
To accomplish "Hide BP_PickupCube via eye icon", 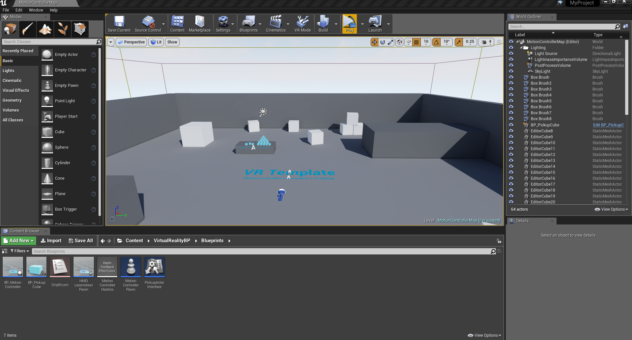I will pyautogui.click(x=511, y=125).
